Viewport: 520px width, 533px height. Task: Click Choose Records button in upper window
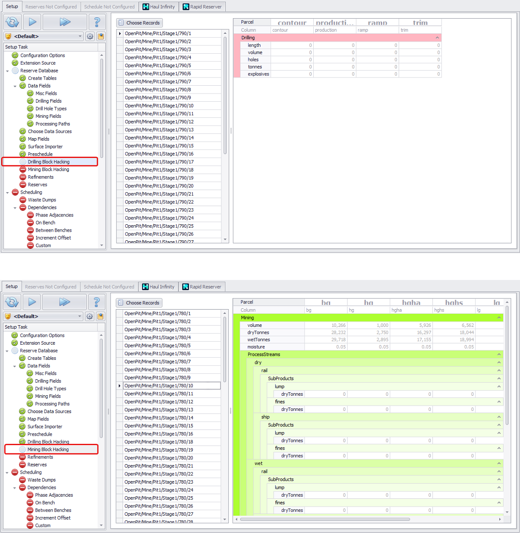pos(140,23)
